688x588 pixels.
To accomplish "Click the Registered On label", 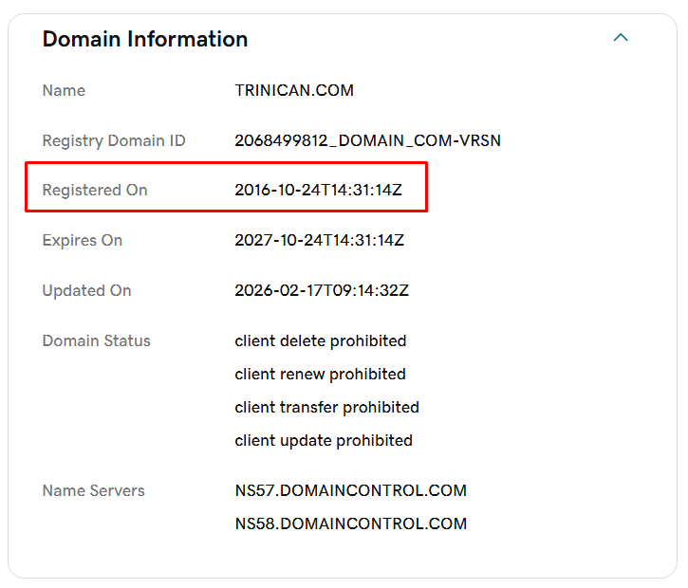I will coord(95,191).
